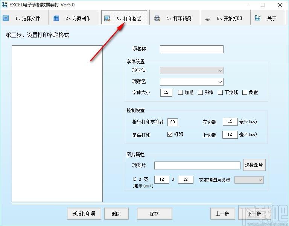Go to the 4、打印预览 tab

(175, 18)
